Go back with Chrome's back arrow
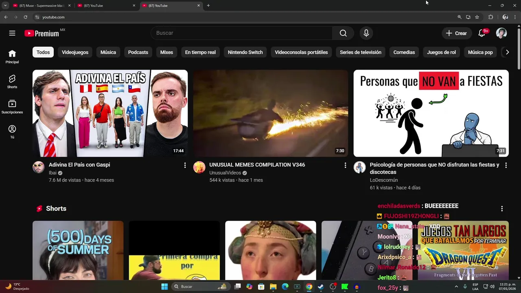The width and height of the screenshot is (521, 293). (6, 17)
